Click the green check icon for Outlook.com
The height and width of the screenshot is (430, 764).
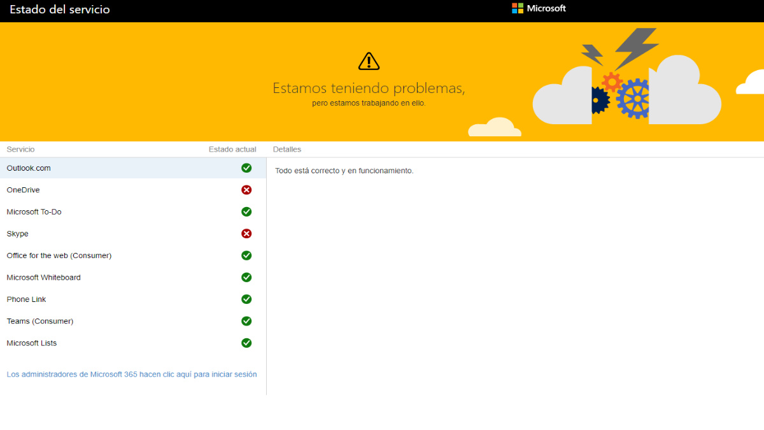point(246,168)
